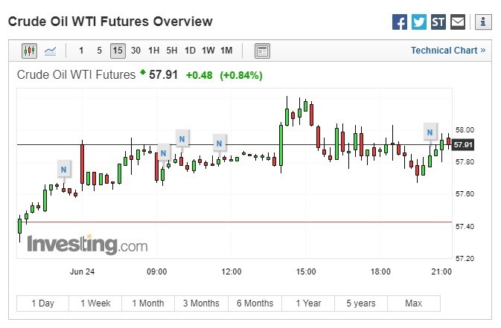Choose the Max range tab
The width and height of the screenshot is (501, 328).
coord(414,303)
